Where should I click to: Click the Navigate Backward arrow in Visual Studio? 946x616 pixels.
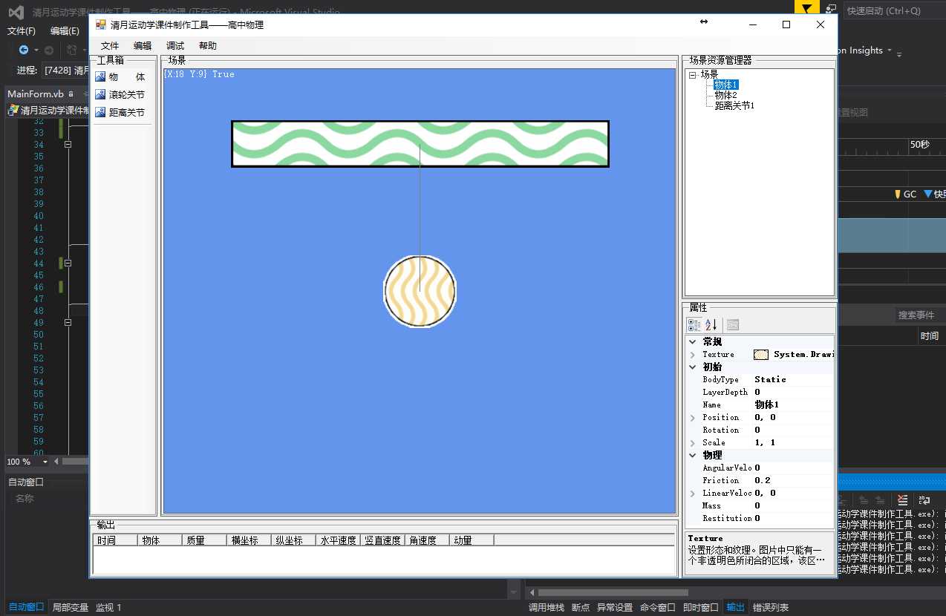click(24, 50)
